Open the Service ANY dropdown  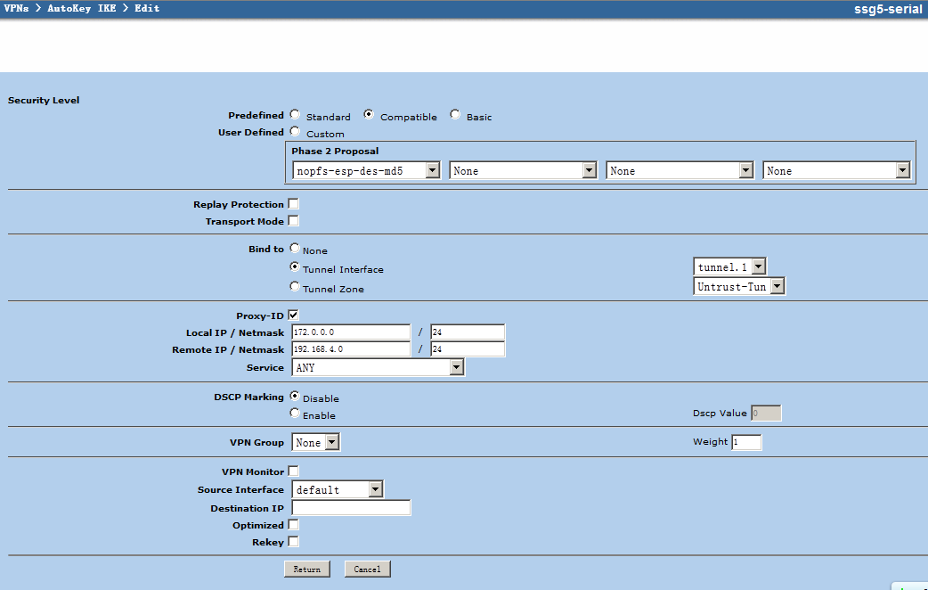click(x=378, y=367)
